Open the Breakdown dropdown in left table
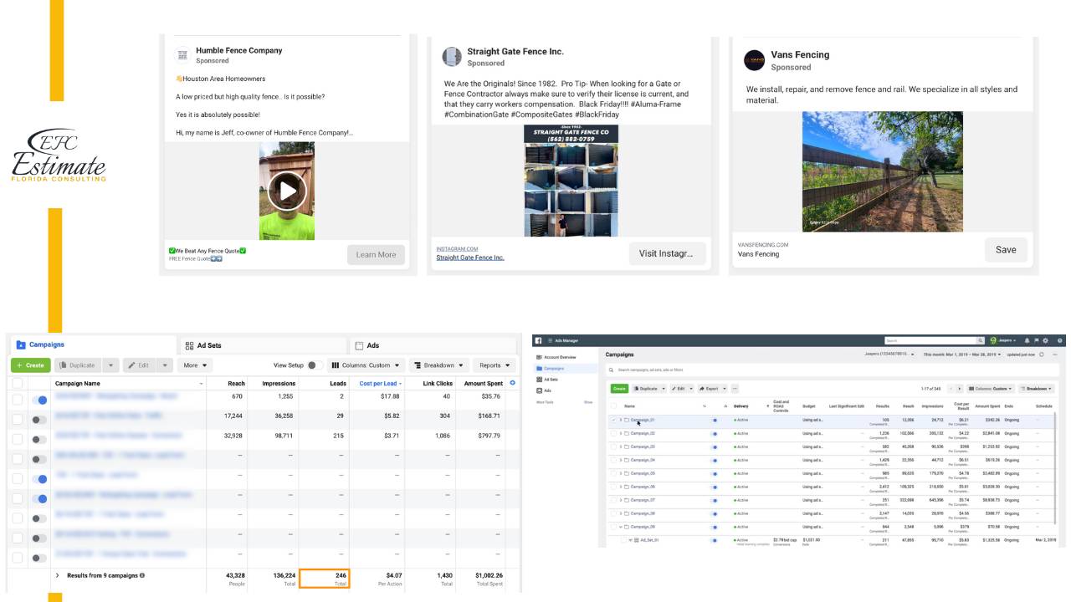This screenshot has width=1071, height=602. tap(438, 365)
